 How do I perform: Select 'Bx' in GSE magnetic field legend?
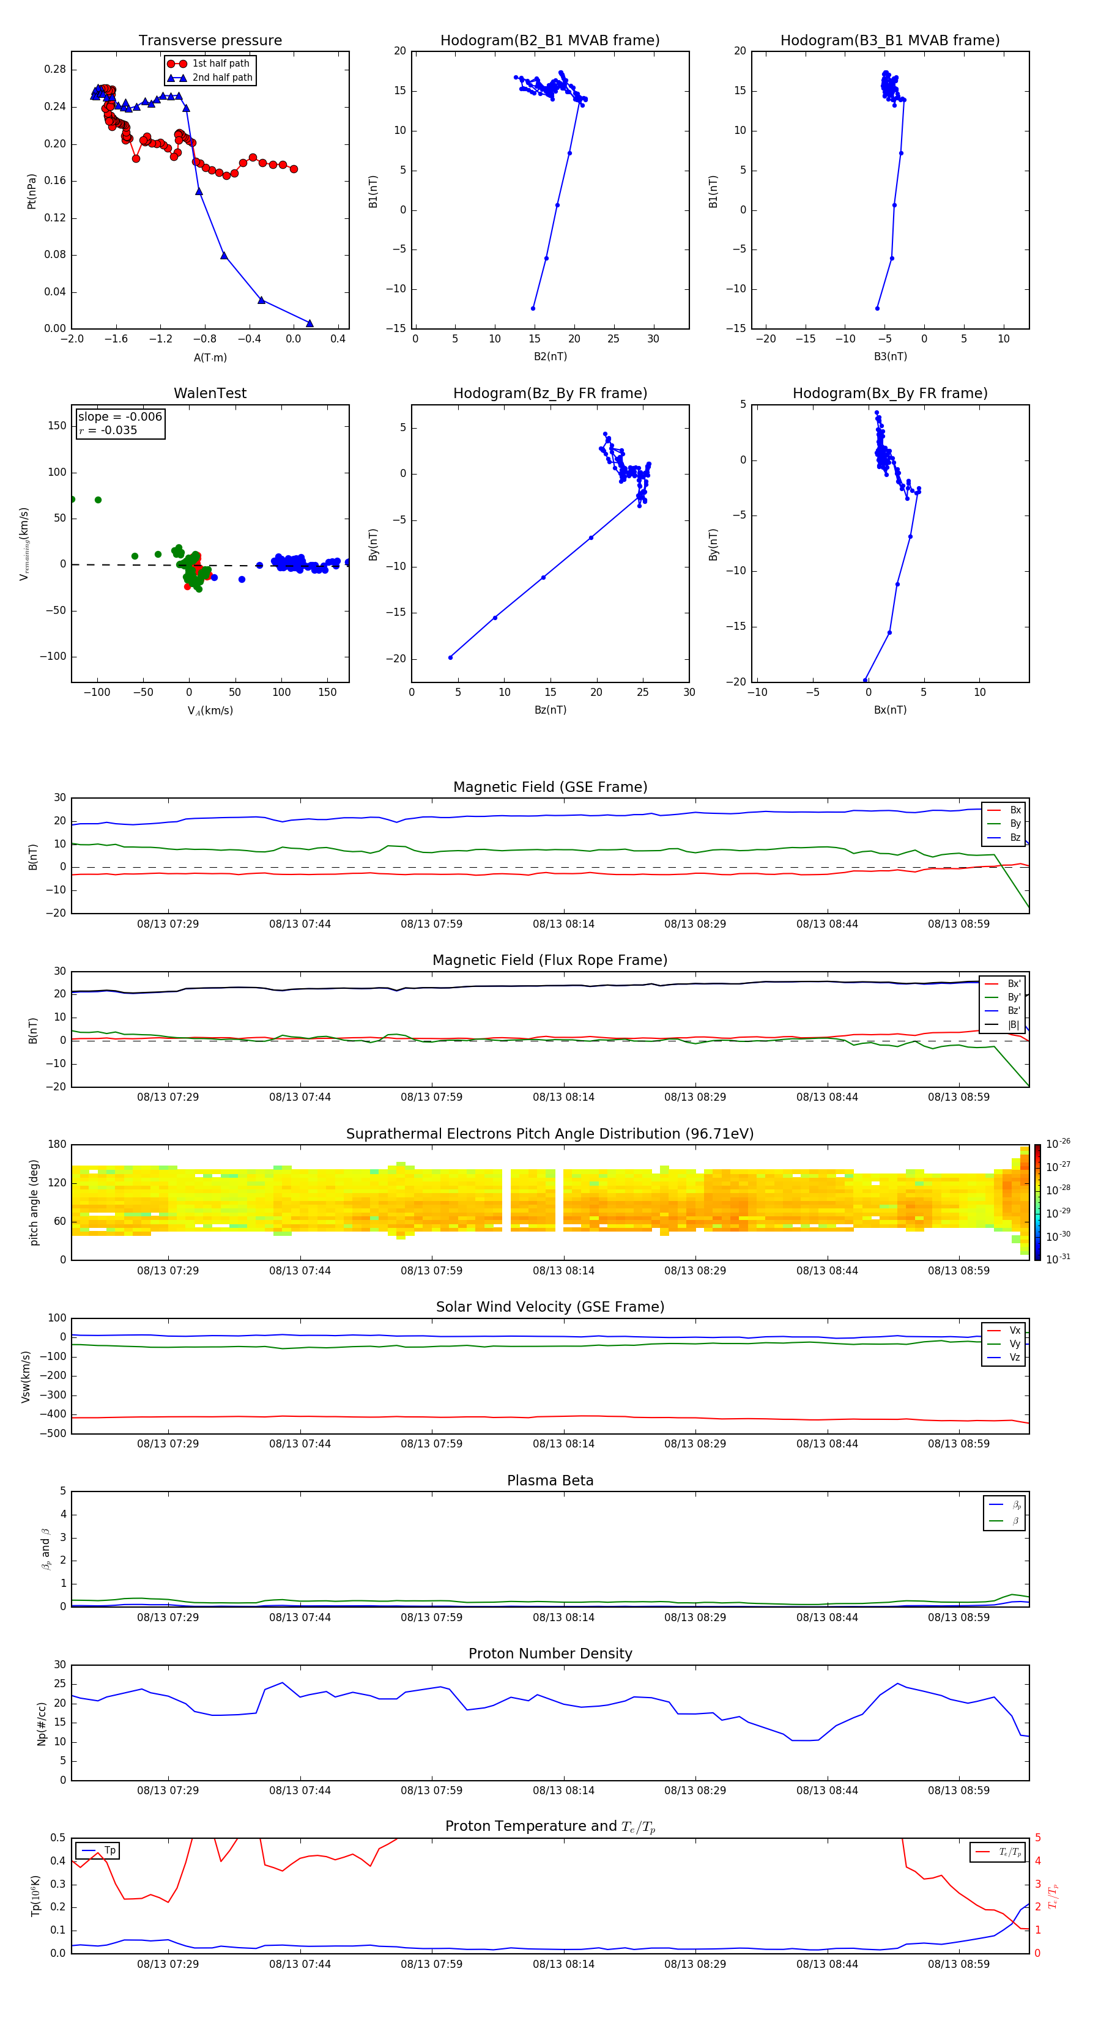pos(1004,810)
